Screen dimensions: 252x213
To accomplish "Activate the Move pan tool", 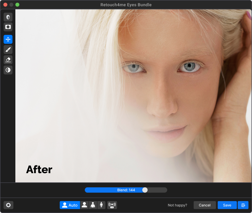I will (x=8, y=39).
